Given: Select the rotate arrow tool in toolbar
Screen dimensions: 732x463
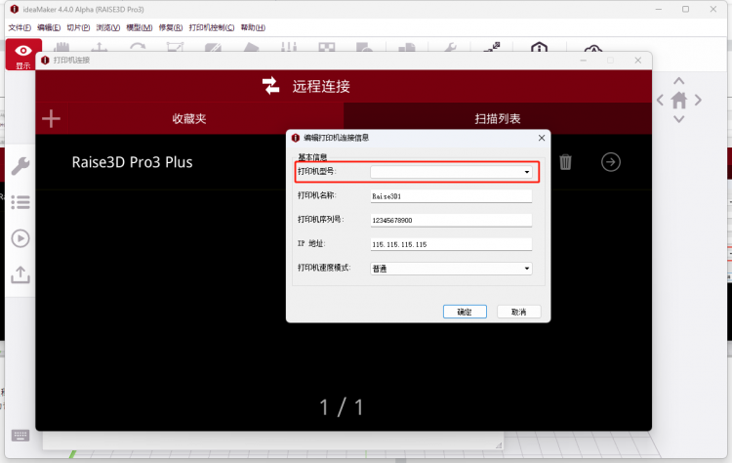Looking at the screenshot, I should pos(138,47).
